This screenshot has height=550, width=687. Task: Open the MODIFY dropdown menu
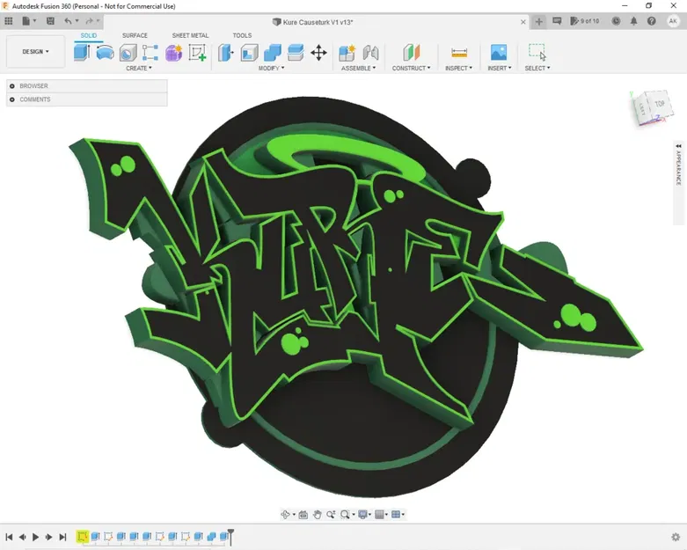pos(271,69)
